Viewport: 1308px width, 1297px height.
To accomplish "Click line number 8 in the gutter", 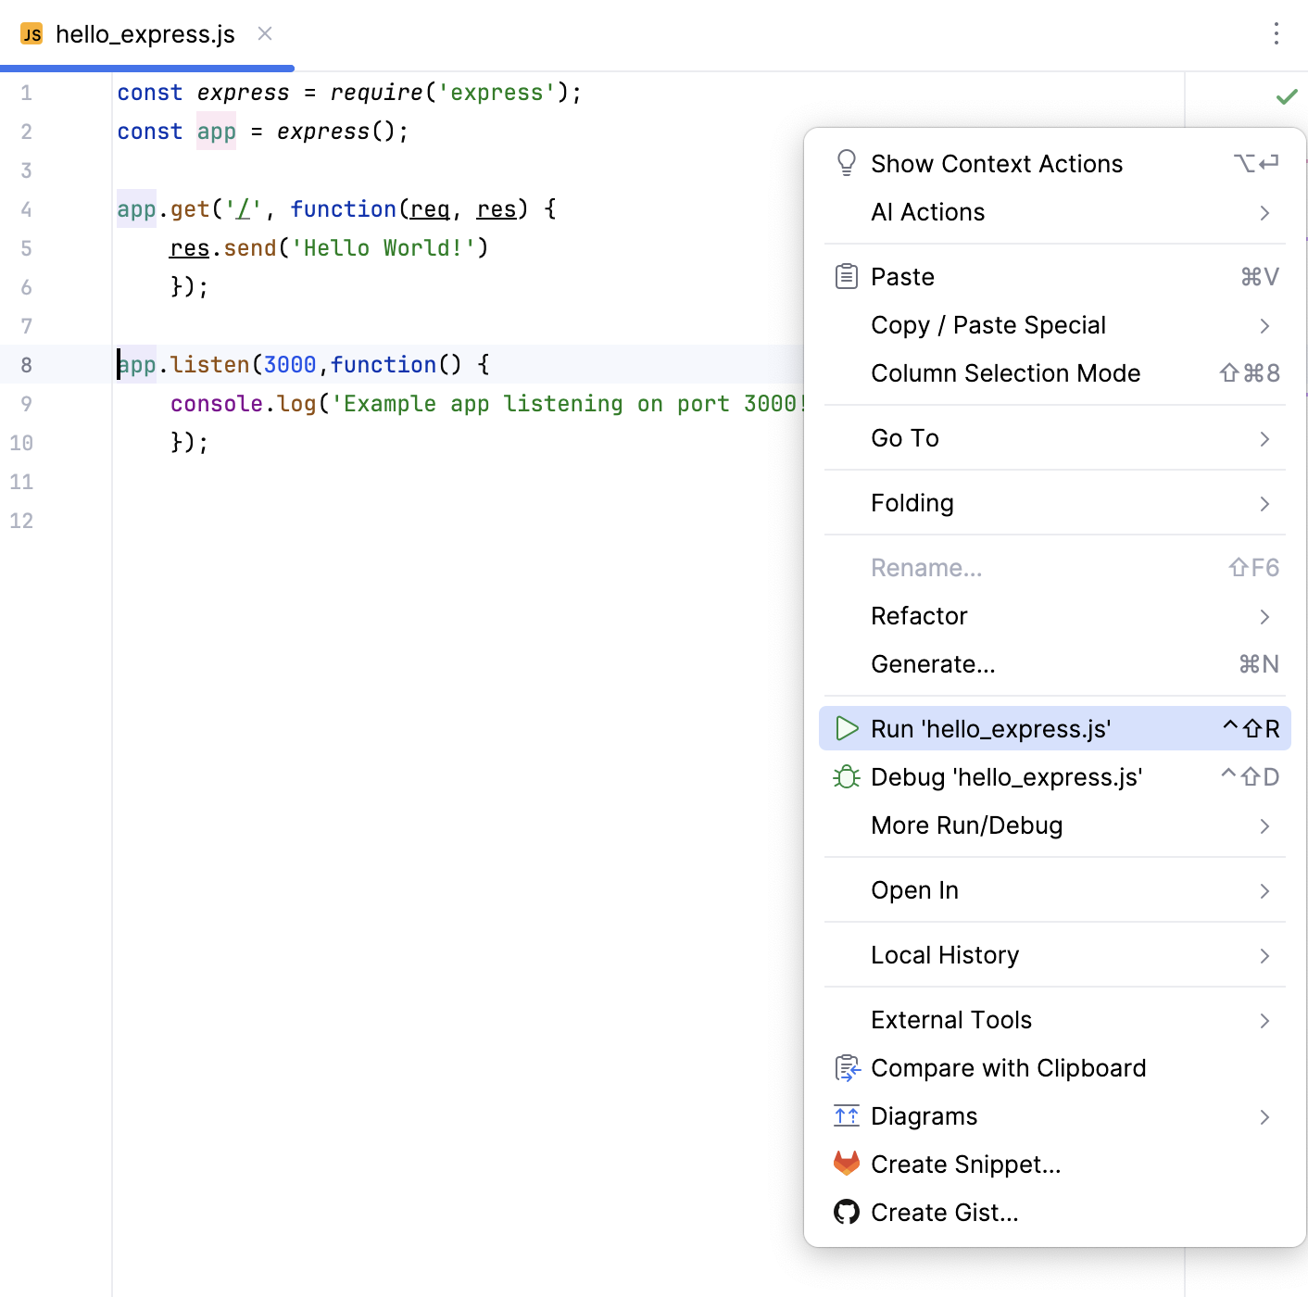I will (26, 364).
